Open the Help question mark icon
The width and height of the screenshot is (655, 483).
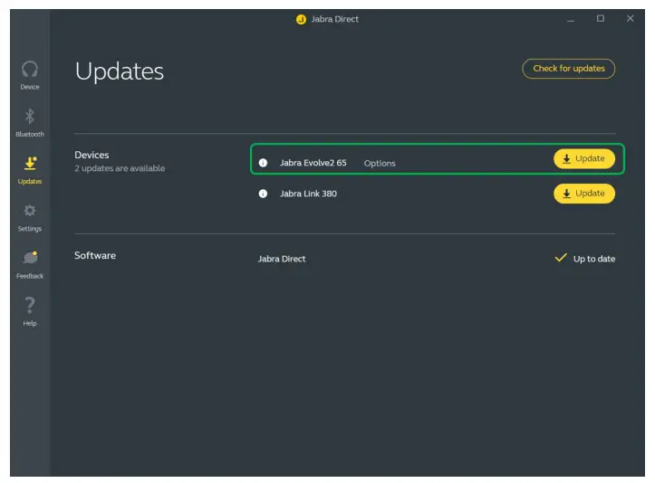tap(30, 306)
